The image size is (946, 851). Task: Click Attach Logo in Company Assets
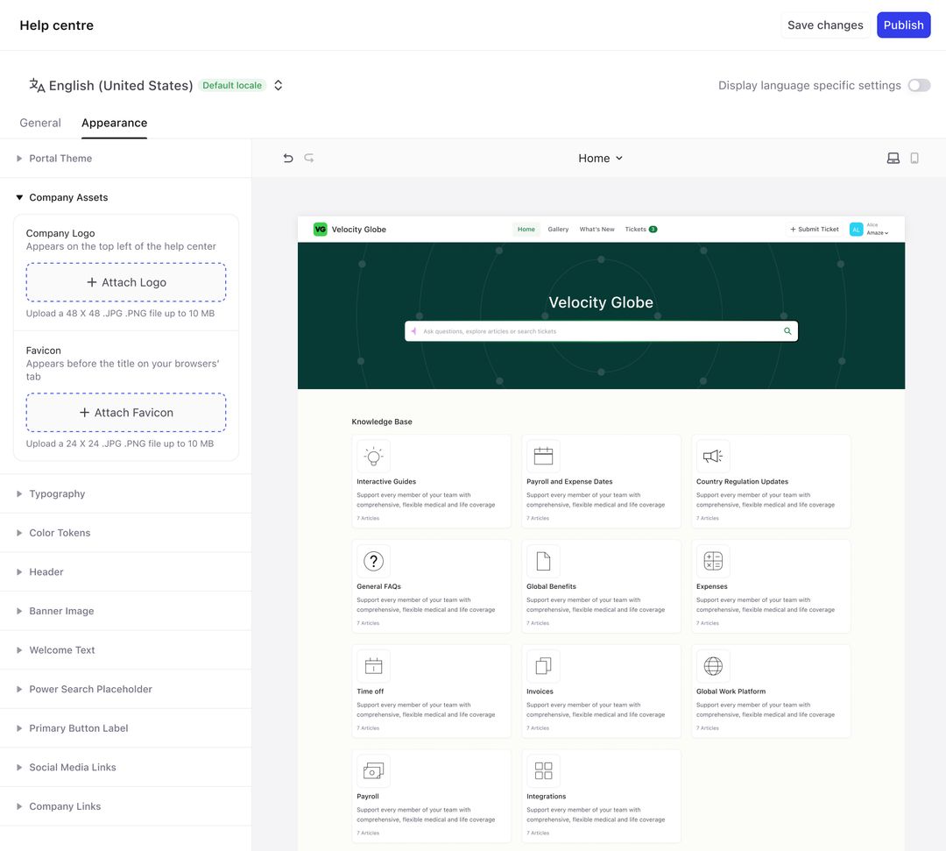pos(125,282)
